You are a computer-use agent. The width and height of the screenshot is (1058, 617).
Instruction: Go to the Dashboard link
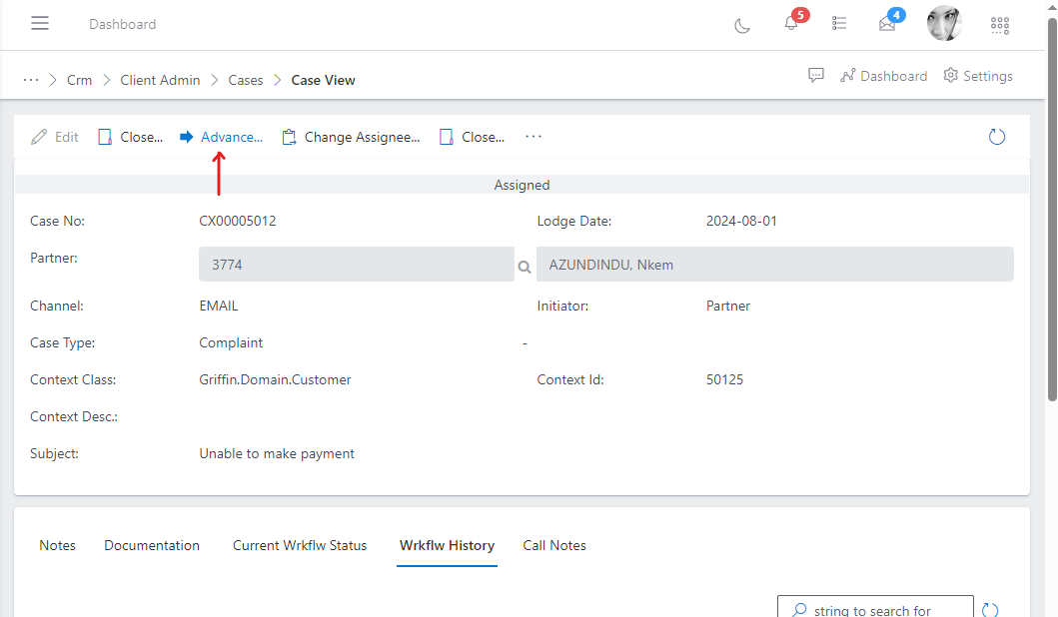tap(883, 76)
